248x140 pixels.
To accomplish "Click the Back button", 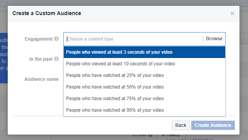I will click(181, 125).
